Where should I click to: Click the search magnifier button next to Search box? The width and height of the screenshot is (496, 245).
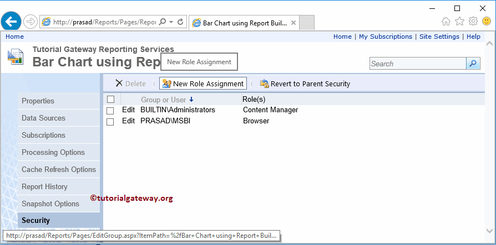click(x=473, y=64)
